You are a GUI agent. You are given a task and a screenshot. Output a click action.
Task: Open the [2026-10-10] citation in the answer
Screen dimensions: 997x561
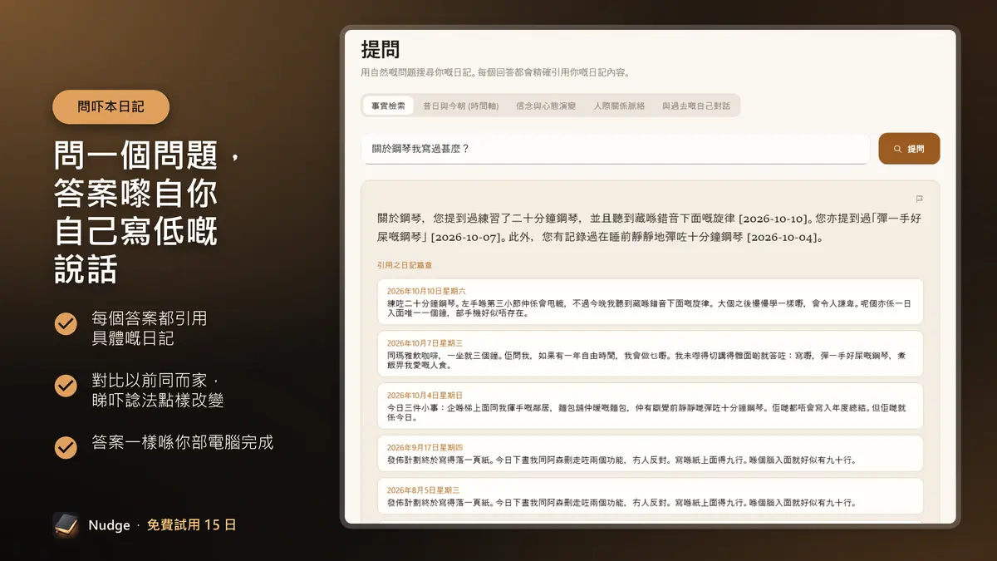click(774, 219)
